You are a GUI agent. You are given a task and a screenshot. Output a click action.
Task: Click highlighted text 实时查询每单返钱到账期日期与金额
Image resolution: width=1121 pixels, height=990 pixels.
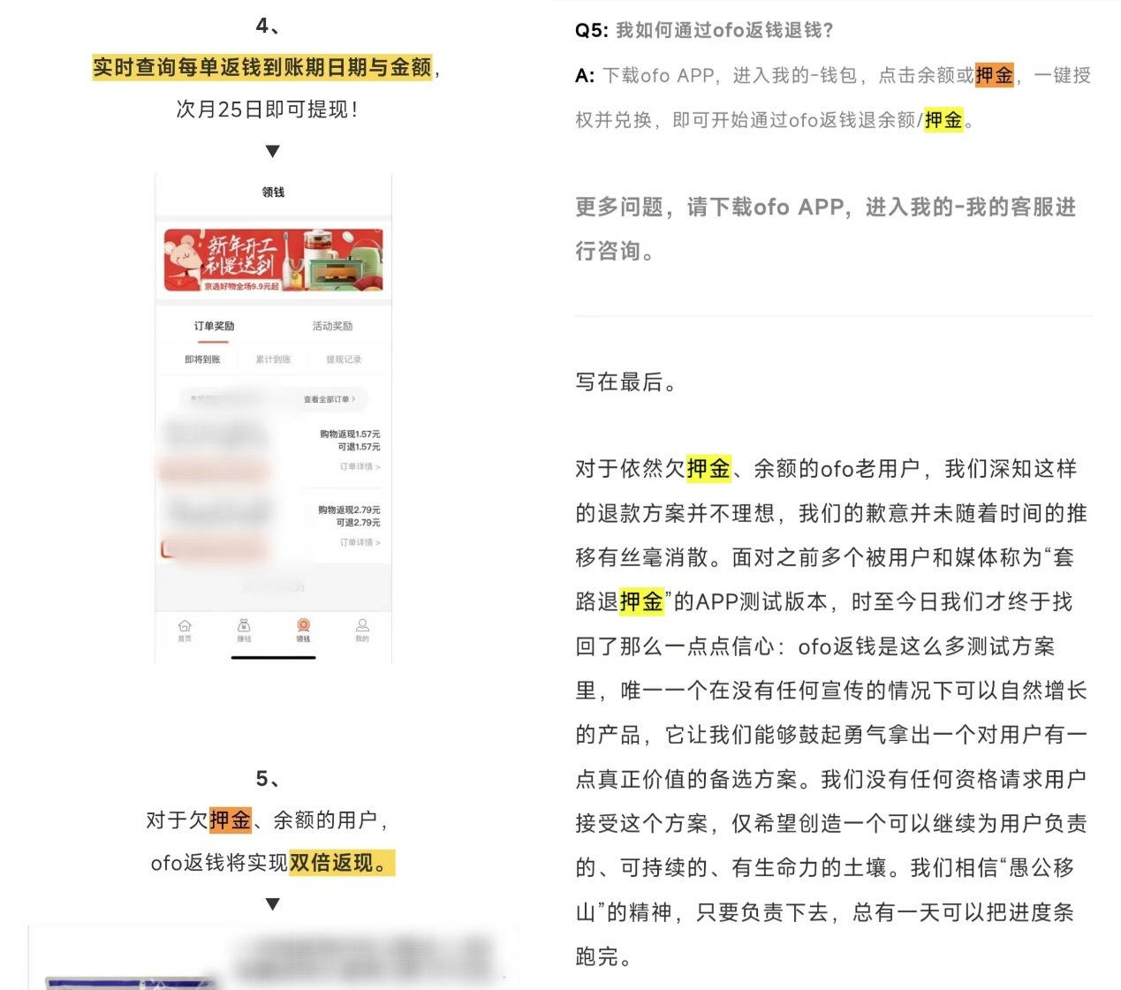pos(262,67)
